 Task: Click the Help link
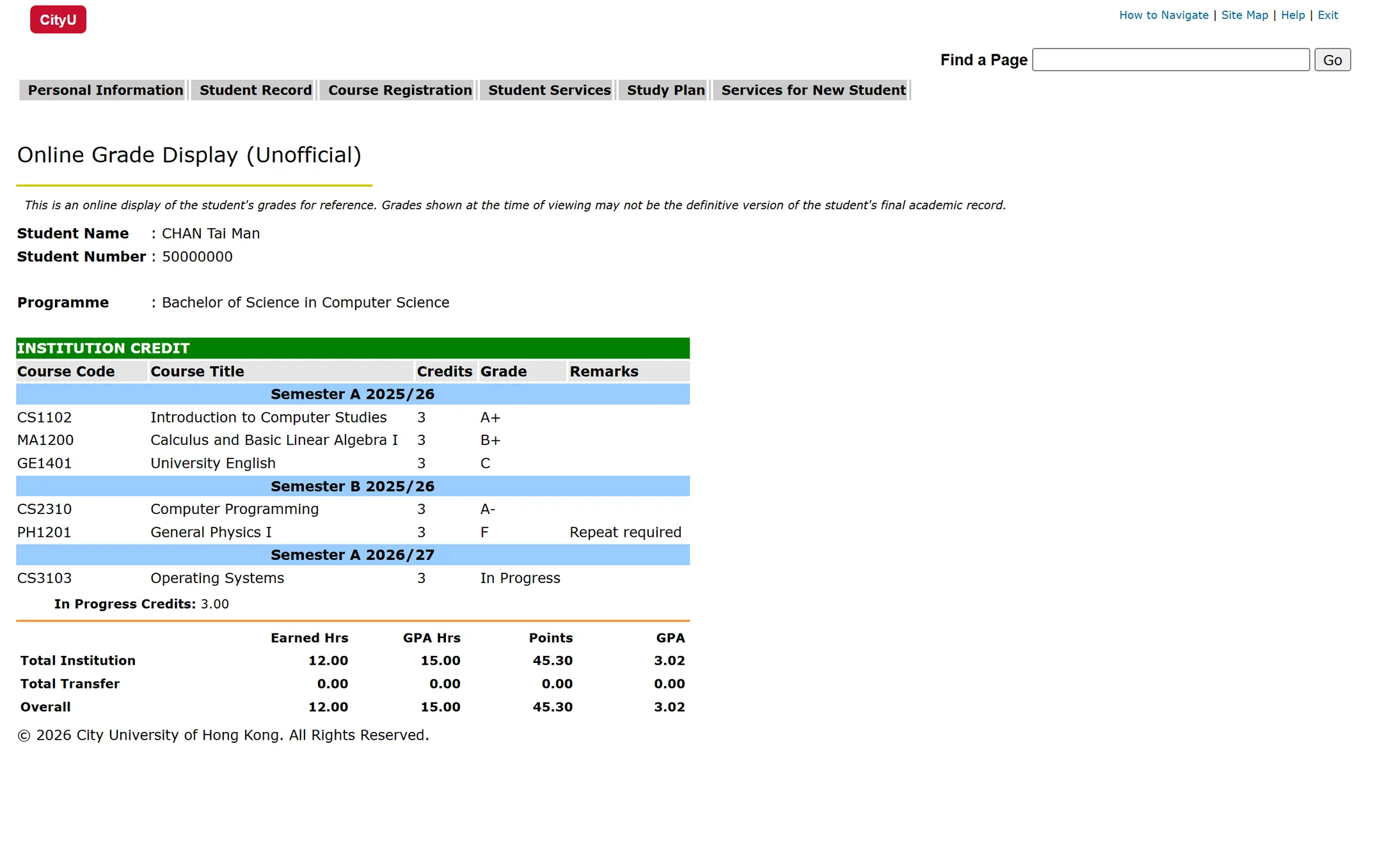[x=1292, y=15]
